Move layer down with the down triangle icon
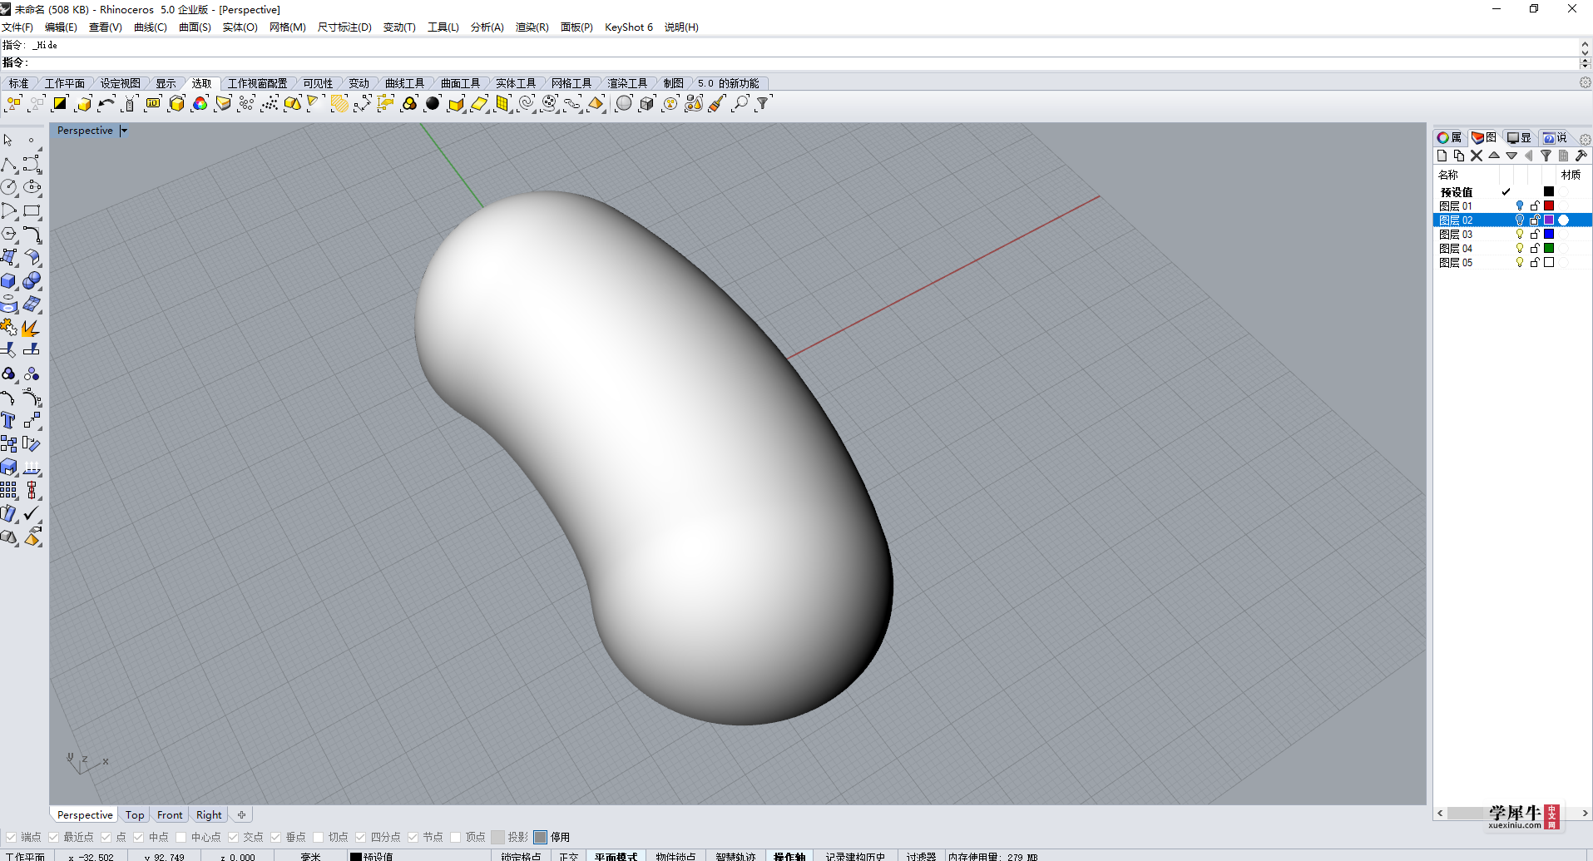This screenshot has width=1593, height=861. 1511,156
